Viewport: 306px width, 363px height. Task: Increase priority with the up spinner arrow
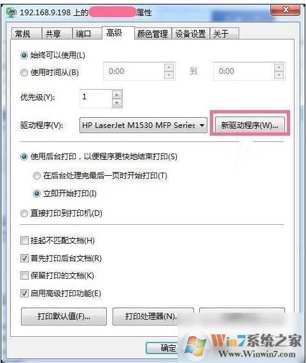[116, 95]
